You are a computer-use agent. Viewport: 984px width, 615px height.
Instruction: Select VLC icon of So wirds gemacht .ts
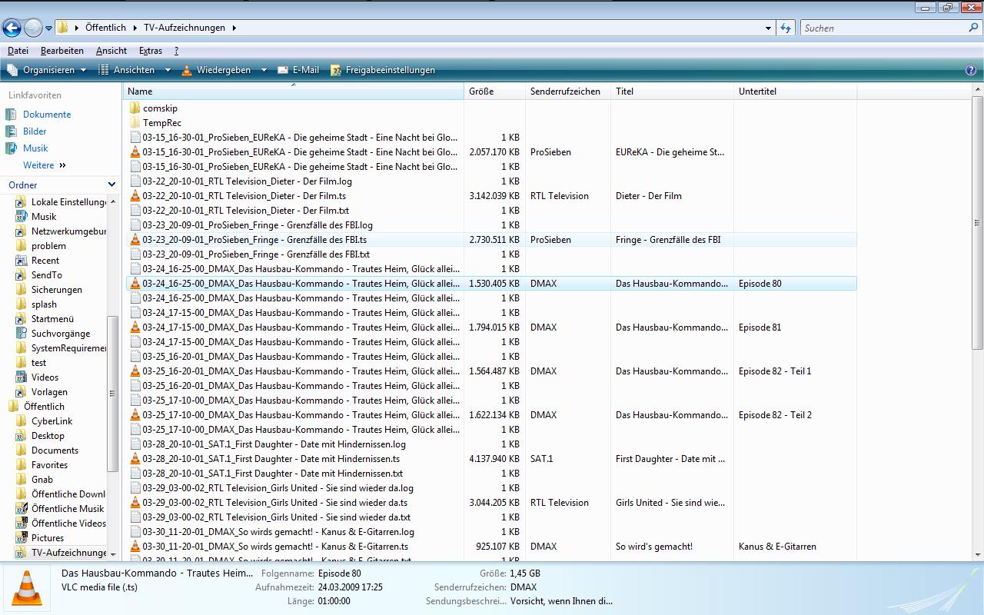(135, 547)
